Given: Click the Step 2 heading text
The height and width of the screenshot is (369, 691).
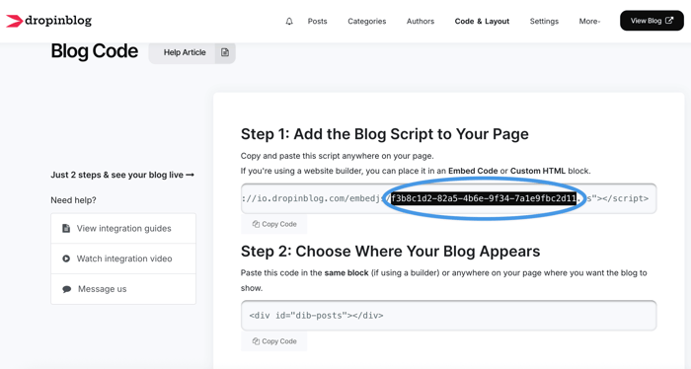Looking at the screenshot, I should click(x=391, y=251).
